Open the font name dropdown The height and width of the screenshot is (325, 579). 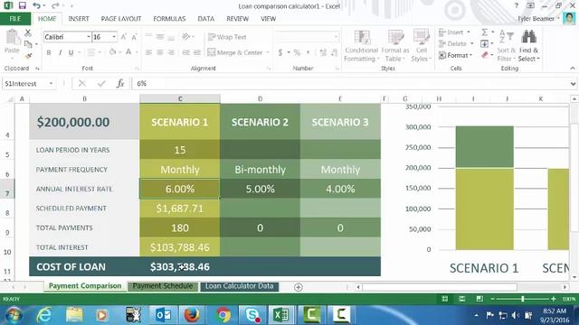[89, 37]
